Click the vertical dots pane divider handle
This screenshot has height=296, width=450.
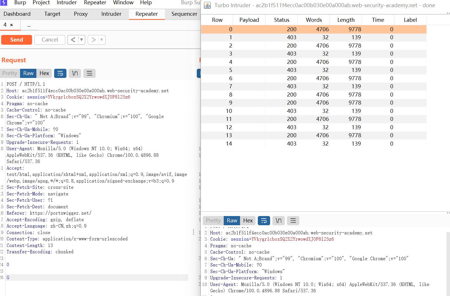194,232
